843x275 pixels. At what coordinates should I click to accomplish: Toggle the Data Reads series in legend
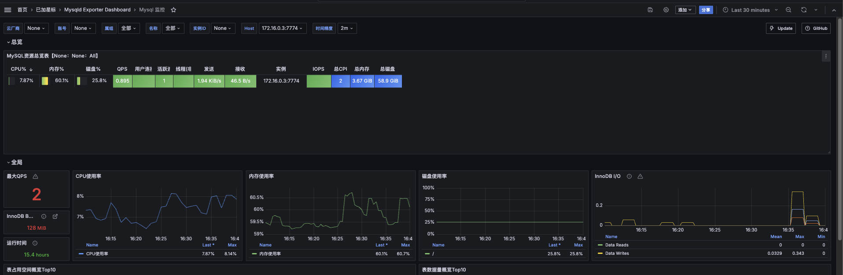(x=616, y=245)
